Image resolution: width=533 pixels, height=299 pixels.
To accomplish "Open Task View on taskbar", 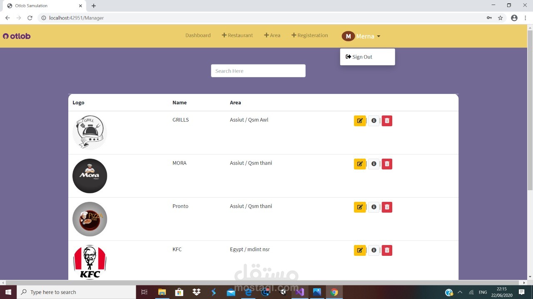I will [x=144, y=292].
